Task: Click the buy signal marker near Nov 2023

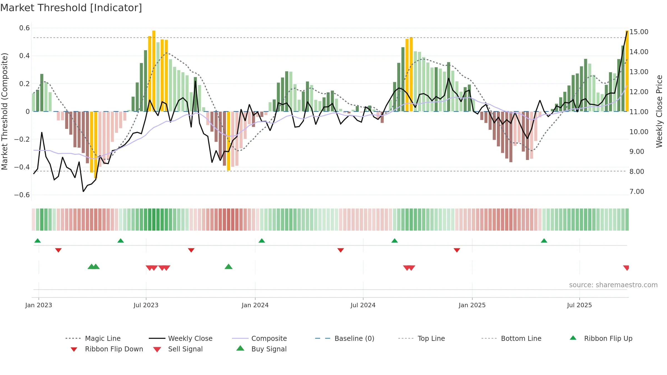Action: [228, 266]
